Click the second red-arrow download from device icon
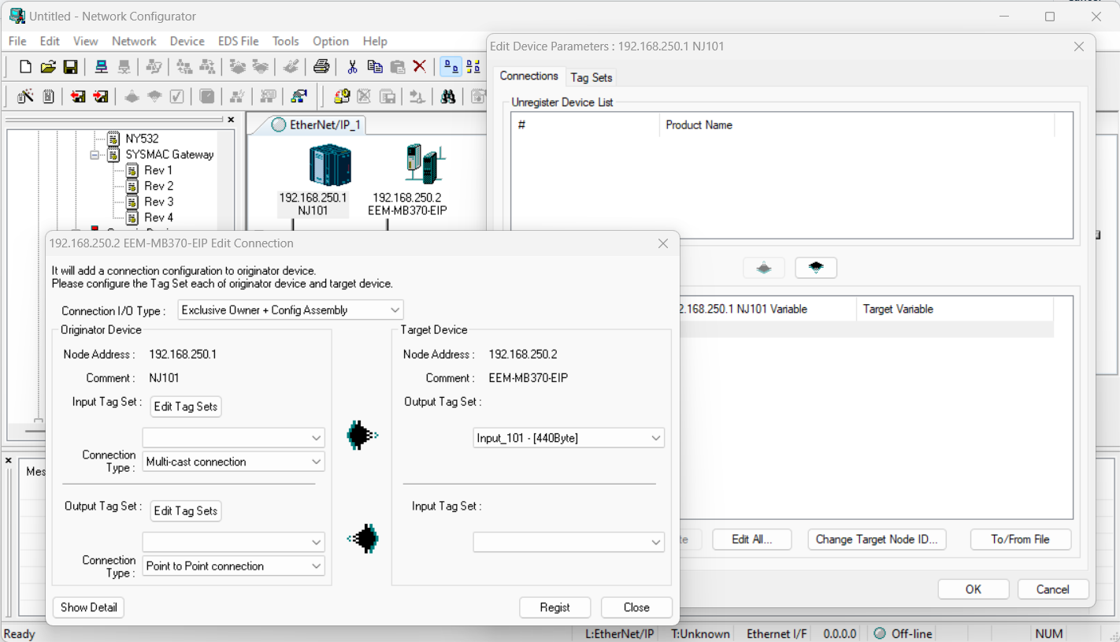 (101, 97)
